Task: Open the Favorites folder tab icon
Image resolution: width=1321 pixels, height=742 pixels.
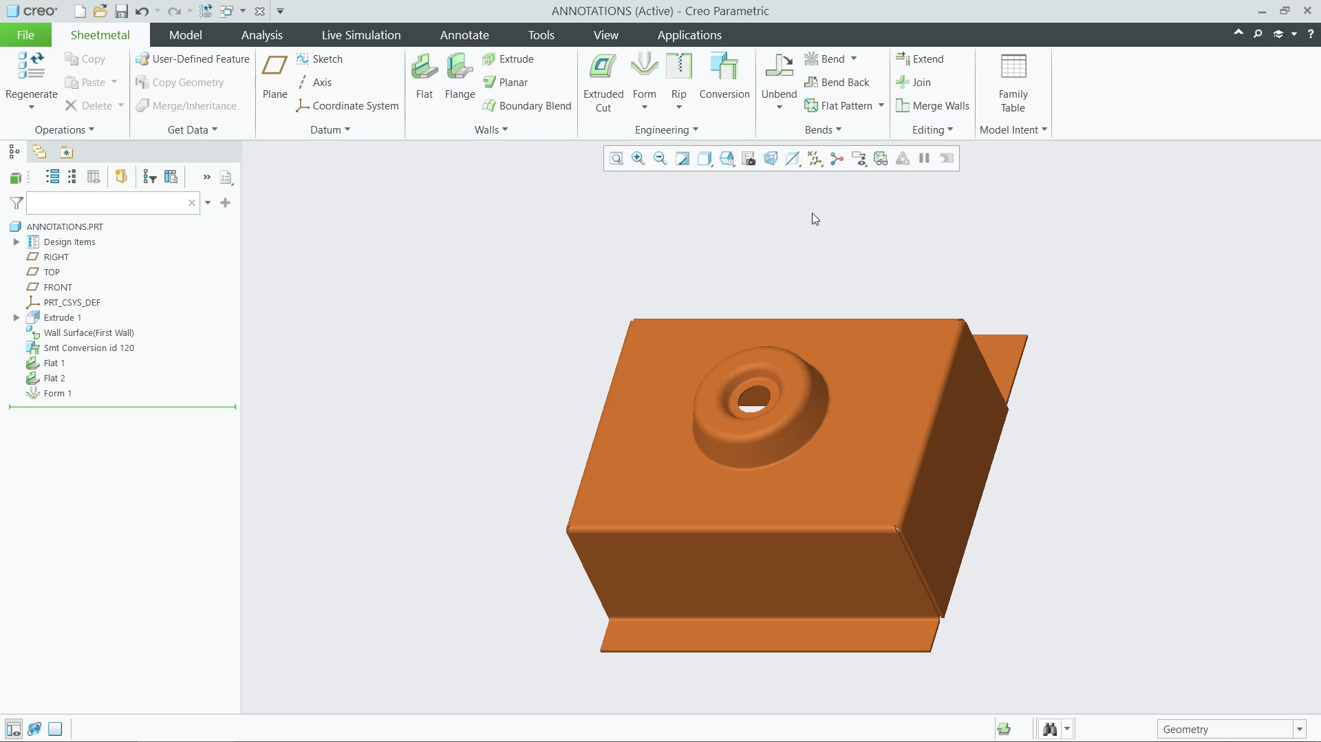Action: point(66,152)
